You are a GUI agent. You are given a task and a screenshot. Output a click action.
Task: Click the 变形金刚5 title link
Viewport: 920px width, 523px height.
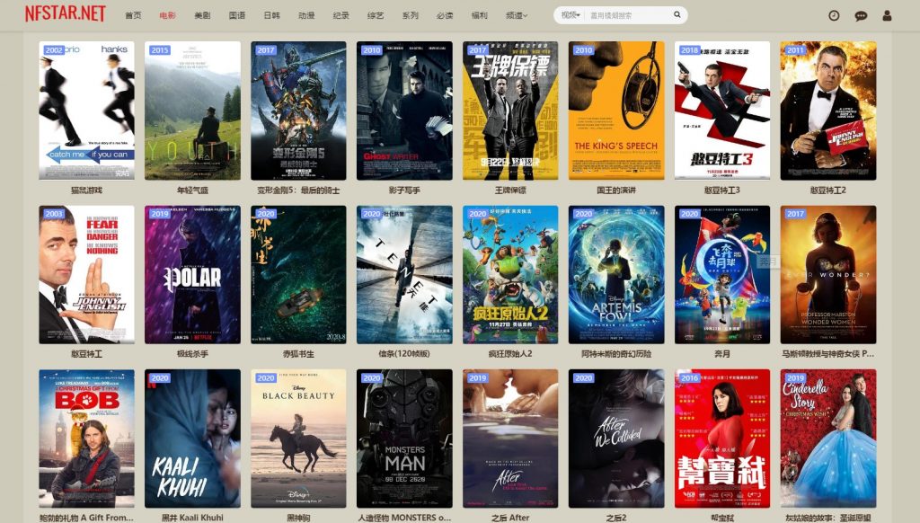[298, 191]
